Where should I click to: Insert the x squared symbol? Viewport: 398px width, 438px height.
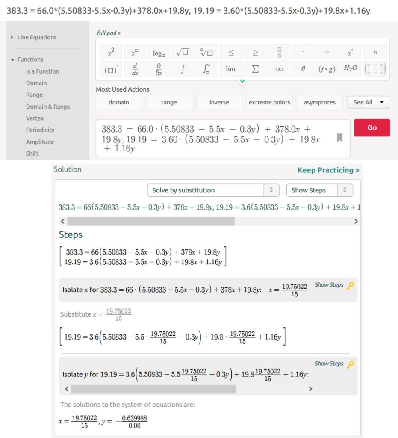pyautogui.click(x=111, y=52)
